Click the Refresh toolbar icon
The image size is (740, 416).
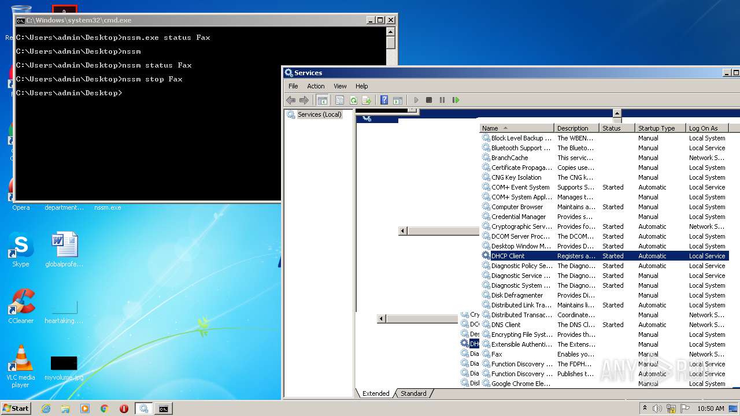coord(353,100)
